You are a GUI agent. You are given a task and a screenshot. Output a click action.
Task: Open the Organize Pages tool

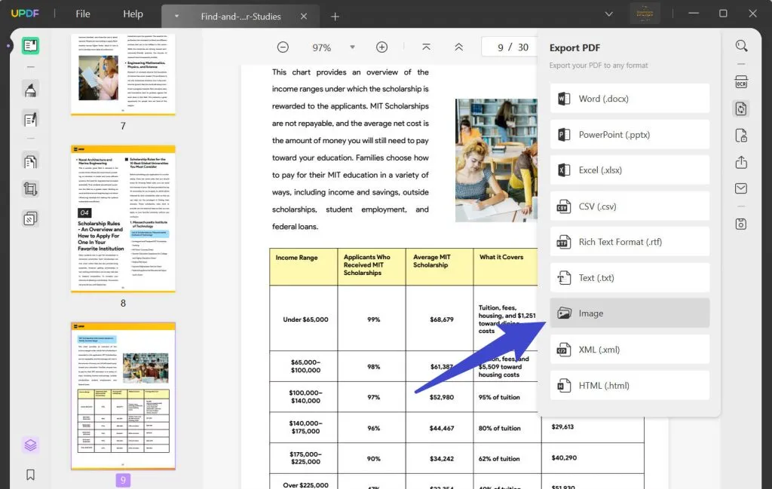pyautogui.click(x=31, y=160)
